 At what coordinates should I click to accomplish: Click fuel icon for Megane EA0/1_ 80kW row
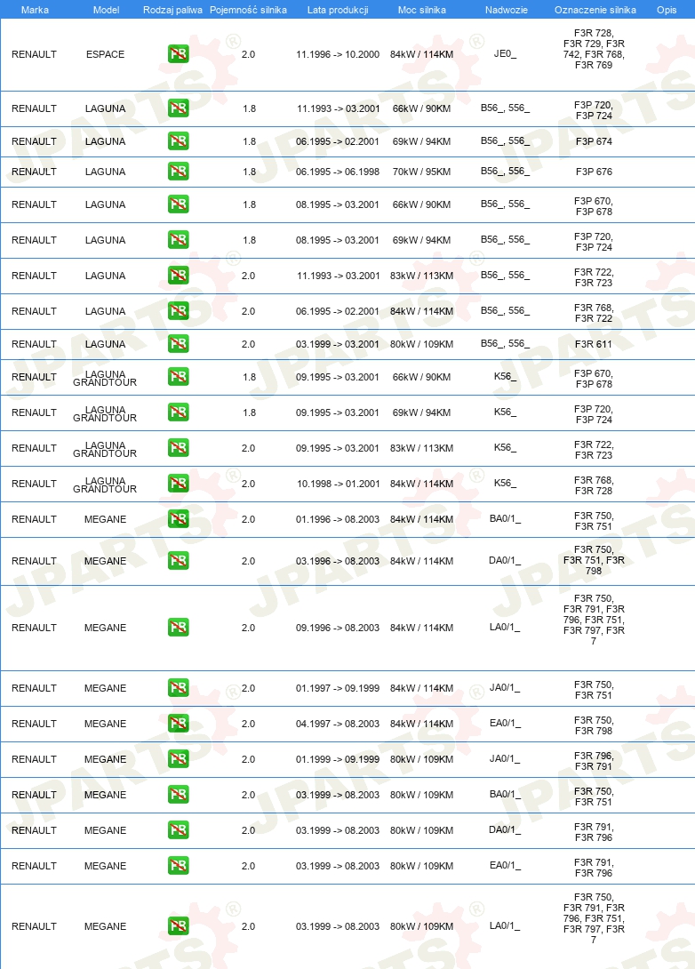(178, 866)
